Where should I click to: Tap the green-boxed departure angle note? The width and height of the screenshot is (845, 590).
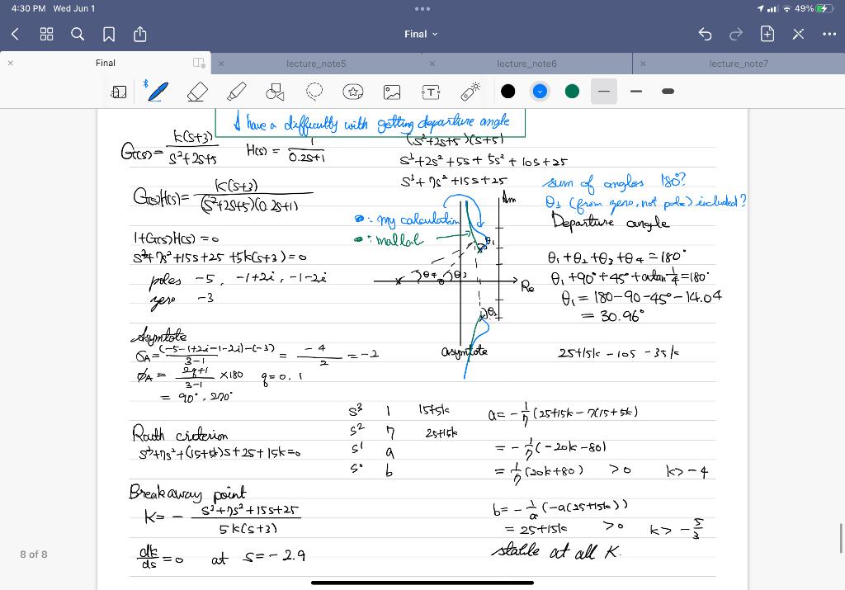(x=371, y=123)
